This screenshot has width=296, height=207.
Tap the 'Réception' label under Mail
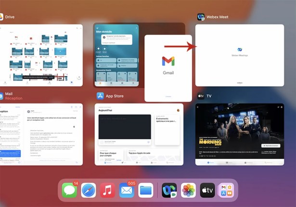tap(13, 98)
